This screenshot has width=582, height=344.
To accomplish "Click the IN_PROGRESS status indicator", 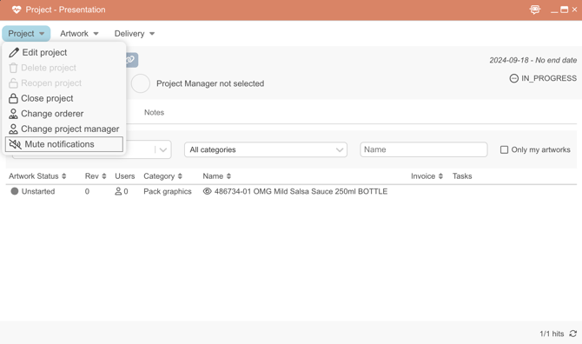I will click(543, 78).
